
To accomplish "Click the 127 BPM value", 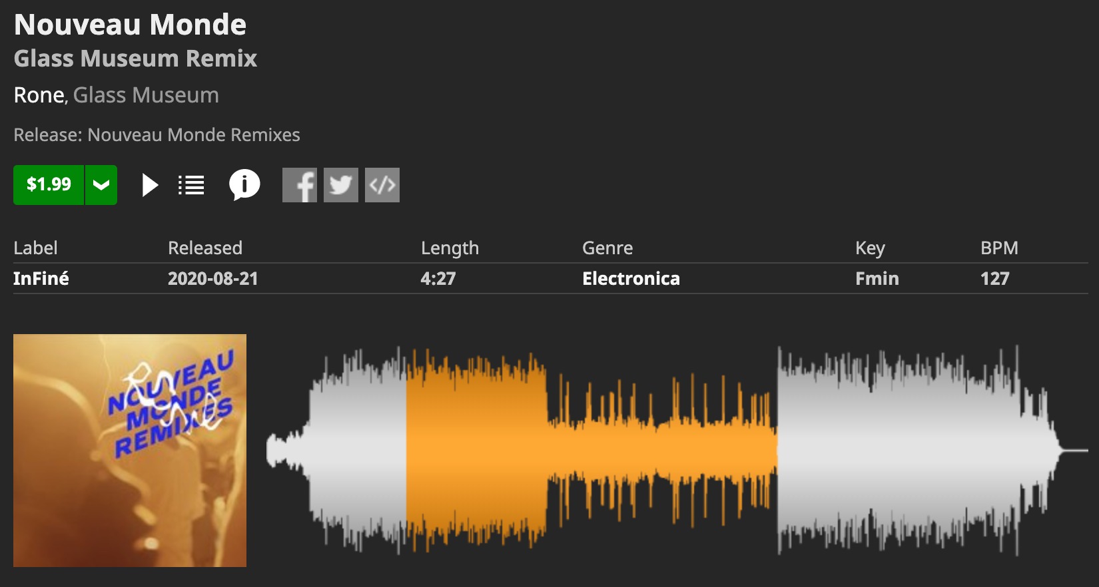I will (995, 278).
